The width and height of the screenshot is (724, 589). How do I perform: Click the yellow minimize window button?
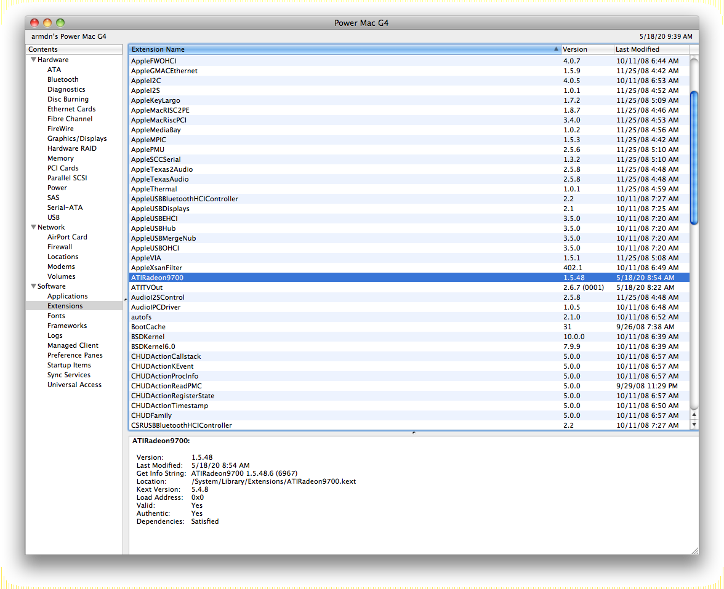47,23
